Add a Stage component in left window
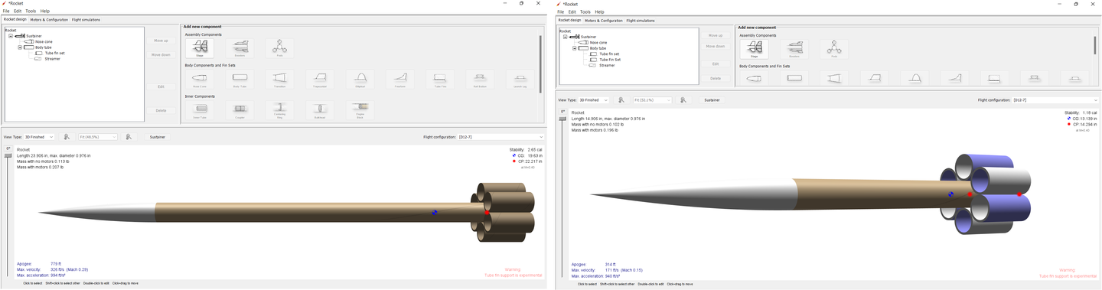 [x=199, y=48]
